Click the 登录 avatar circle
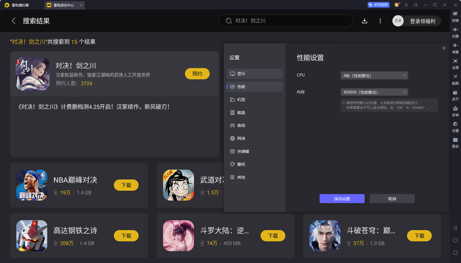The width and height of the screenshot is (461, 263). click(398, 21)
